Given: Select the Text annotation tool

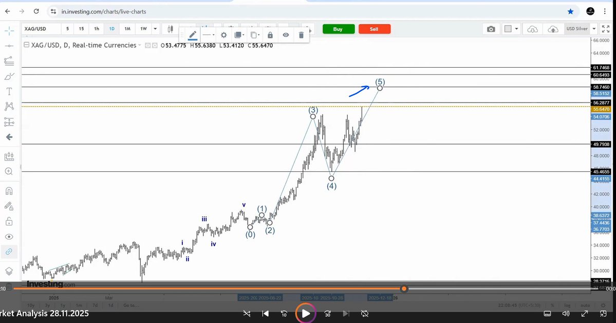Looking at the screenshot, I should [9, 91].
